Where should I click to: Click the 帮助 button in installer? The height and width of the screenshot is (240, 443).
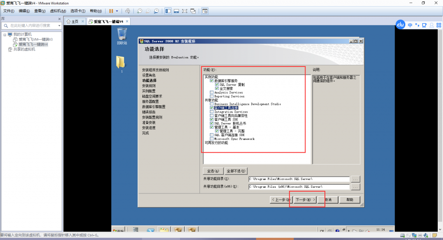[350, 200]
